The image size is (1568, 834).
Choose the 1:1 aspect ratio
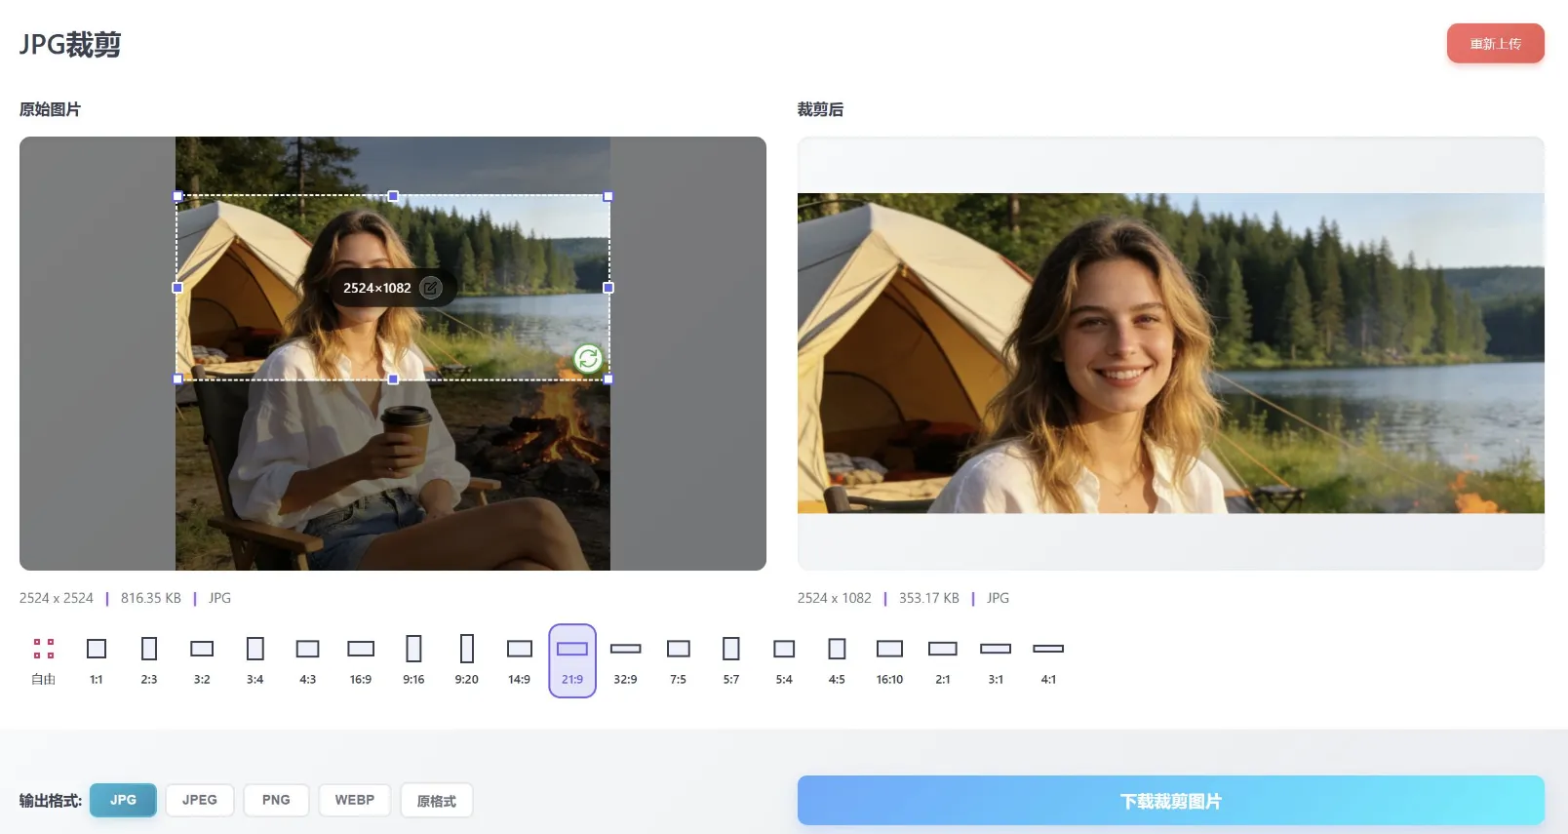97,660
